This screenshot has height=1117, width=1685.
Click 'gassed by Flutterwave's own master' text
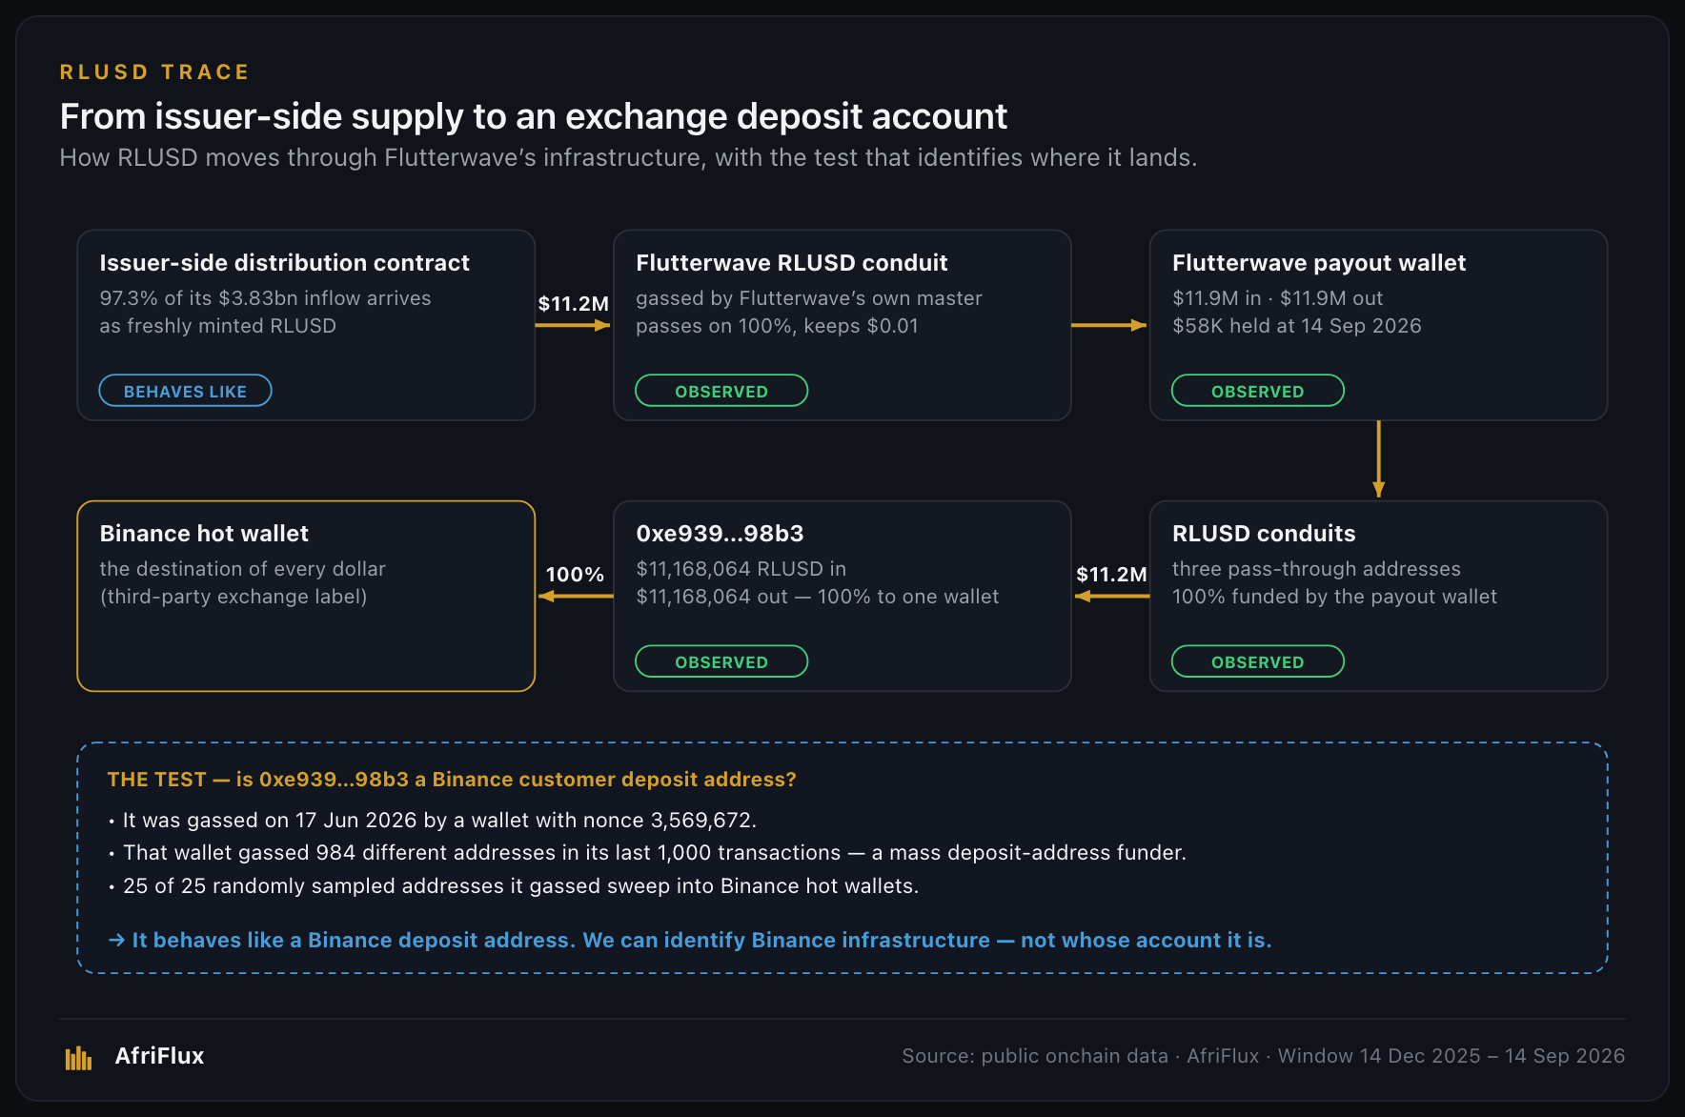(808, 298)
